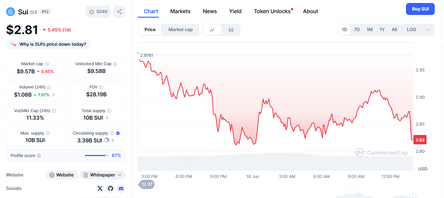Click the 2.9781 opening price label
The image size is (444, 198).
[x=147, y=55]
